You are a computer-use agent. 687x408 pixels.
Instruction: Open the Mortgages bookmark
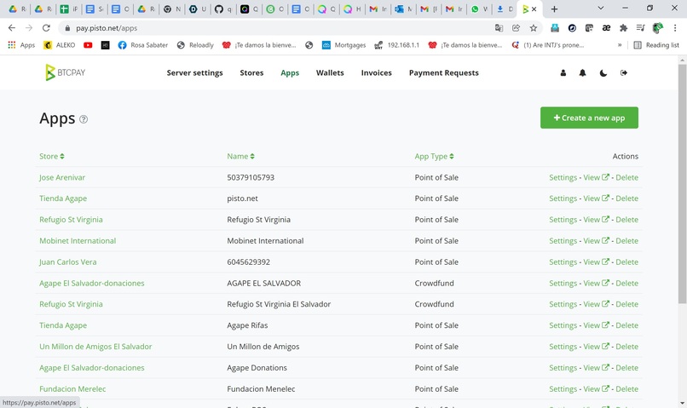coord(344,45)
